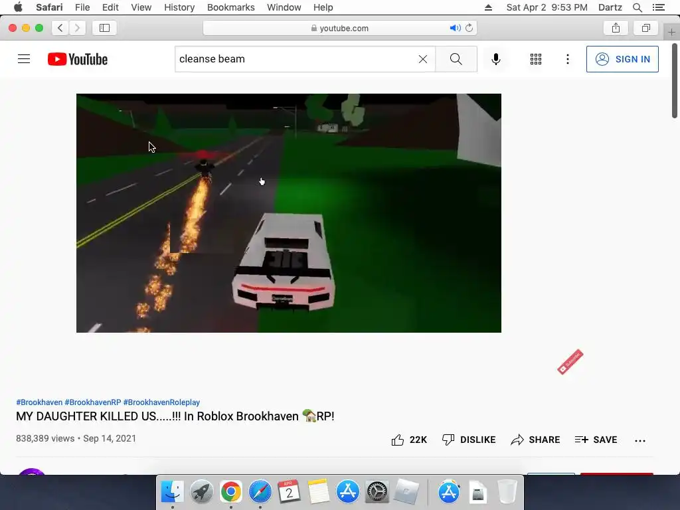The image size is (680, 510).
Task: Click the date and time in menu bar
Action: [547, 7]
